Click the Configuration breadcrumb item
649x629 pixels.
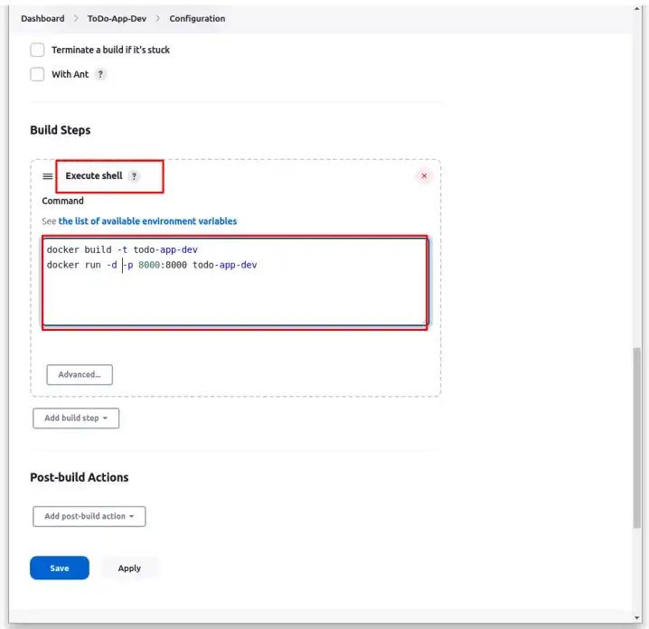tap(197, 19)
